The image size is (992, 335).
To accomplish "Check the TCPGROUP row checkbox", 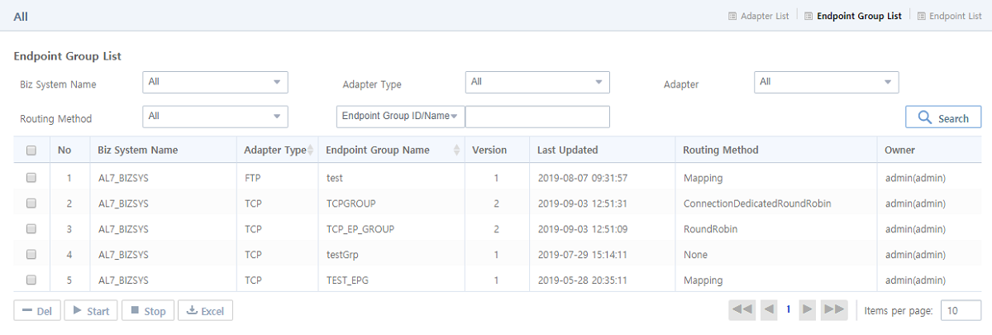I will click(x=31, y=203).
